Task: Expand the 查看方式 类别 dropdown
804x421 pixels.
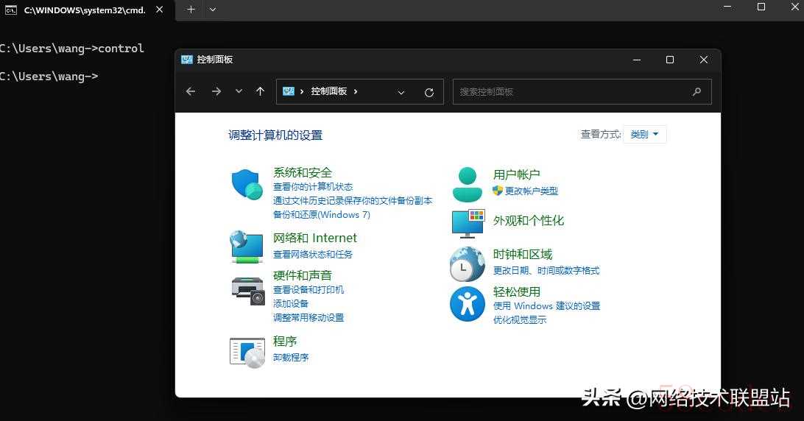Action: click(x=644, y=134)
